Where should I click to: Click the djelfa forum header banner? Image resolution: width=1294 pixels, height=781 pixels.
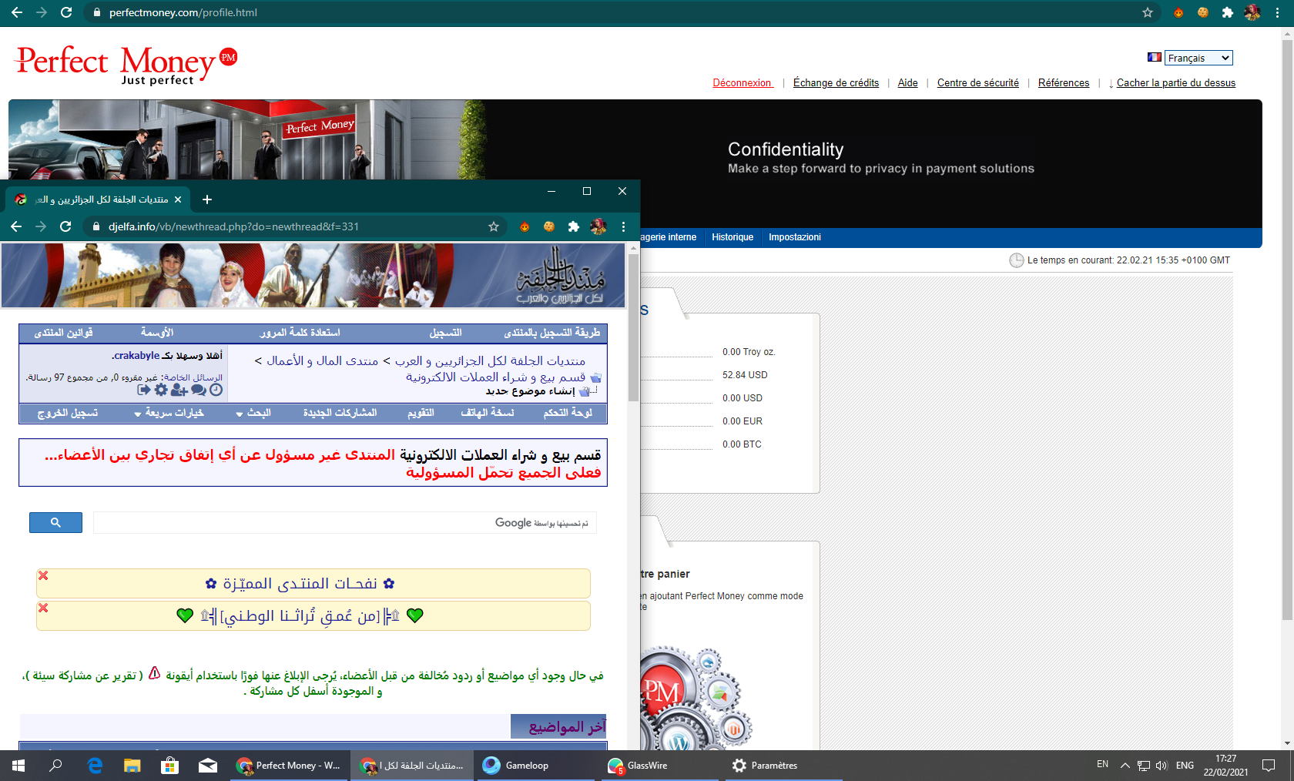[x=313, y=276]
